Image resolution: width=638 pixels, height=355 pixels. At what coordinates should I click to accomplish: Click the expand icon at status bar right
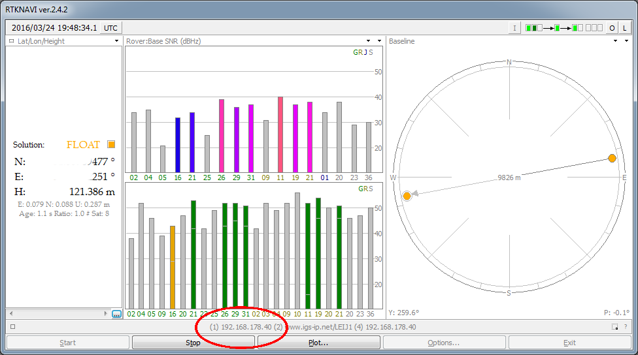click(614, 327)
